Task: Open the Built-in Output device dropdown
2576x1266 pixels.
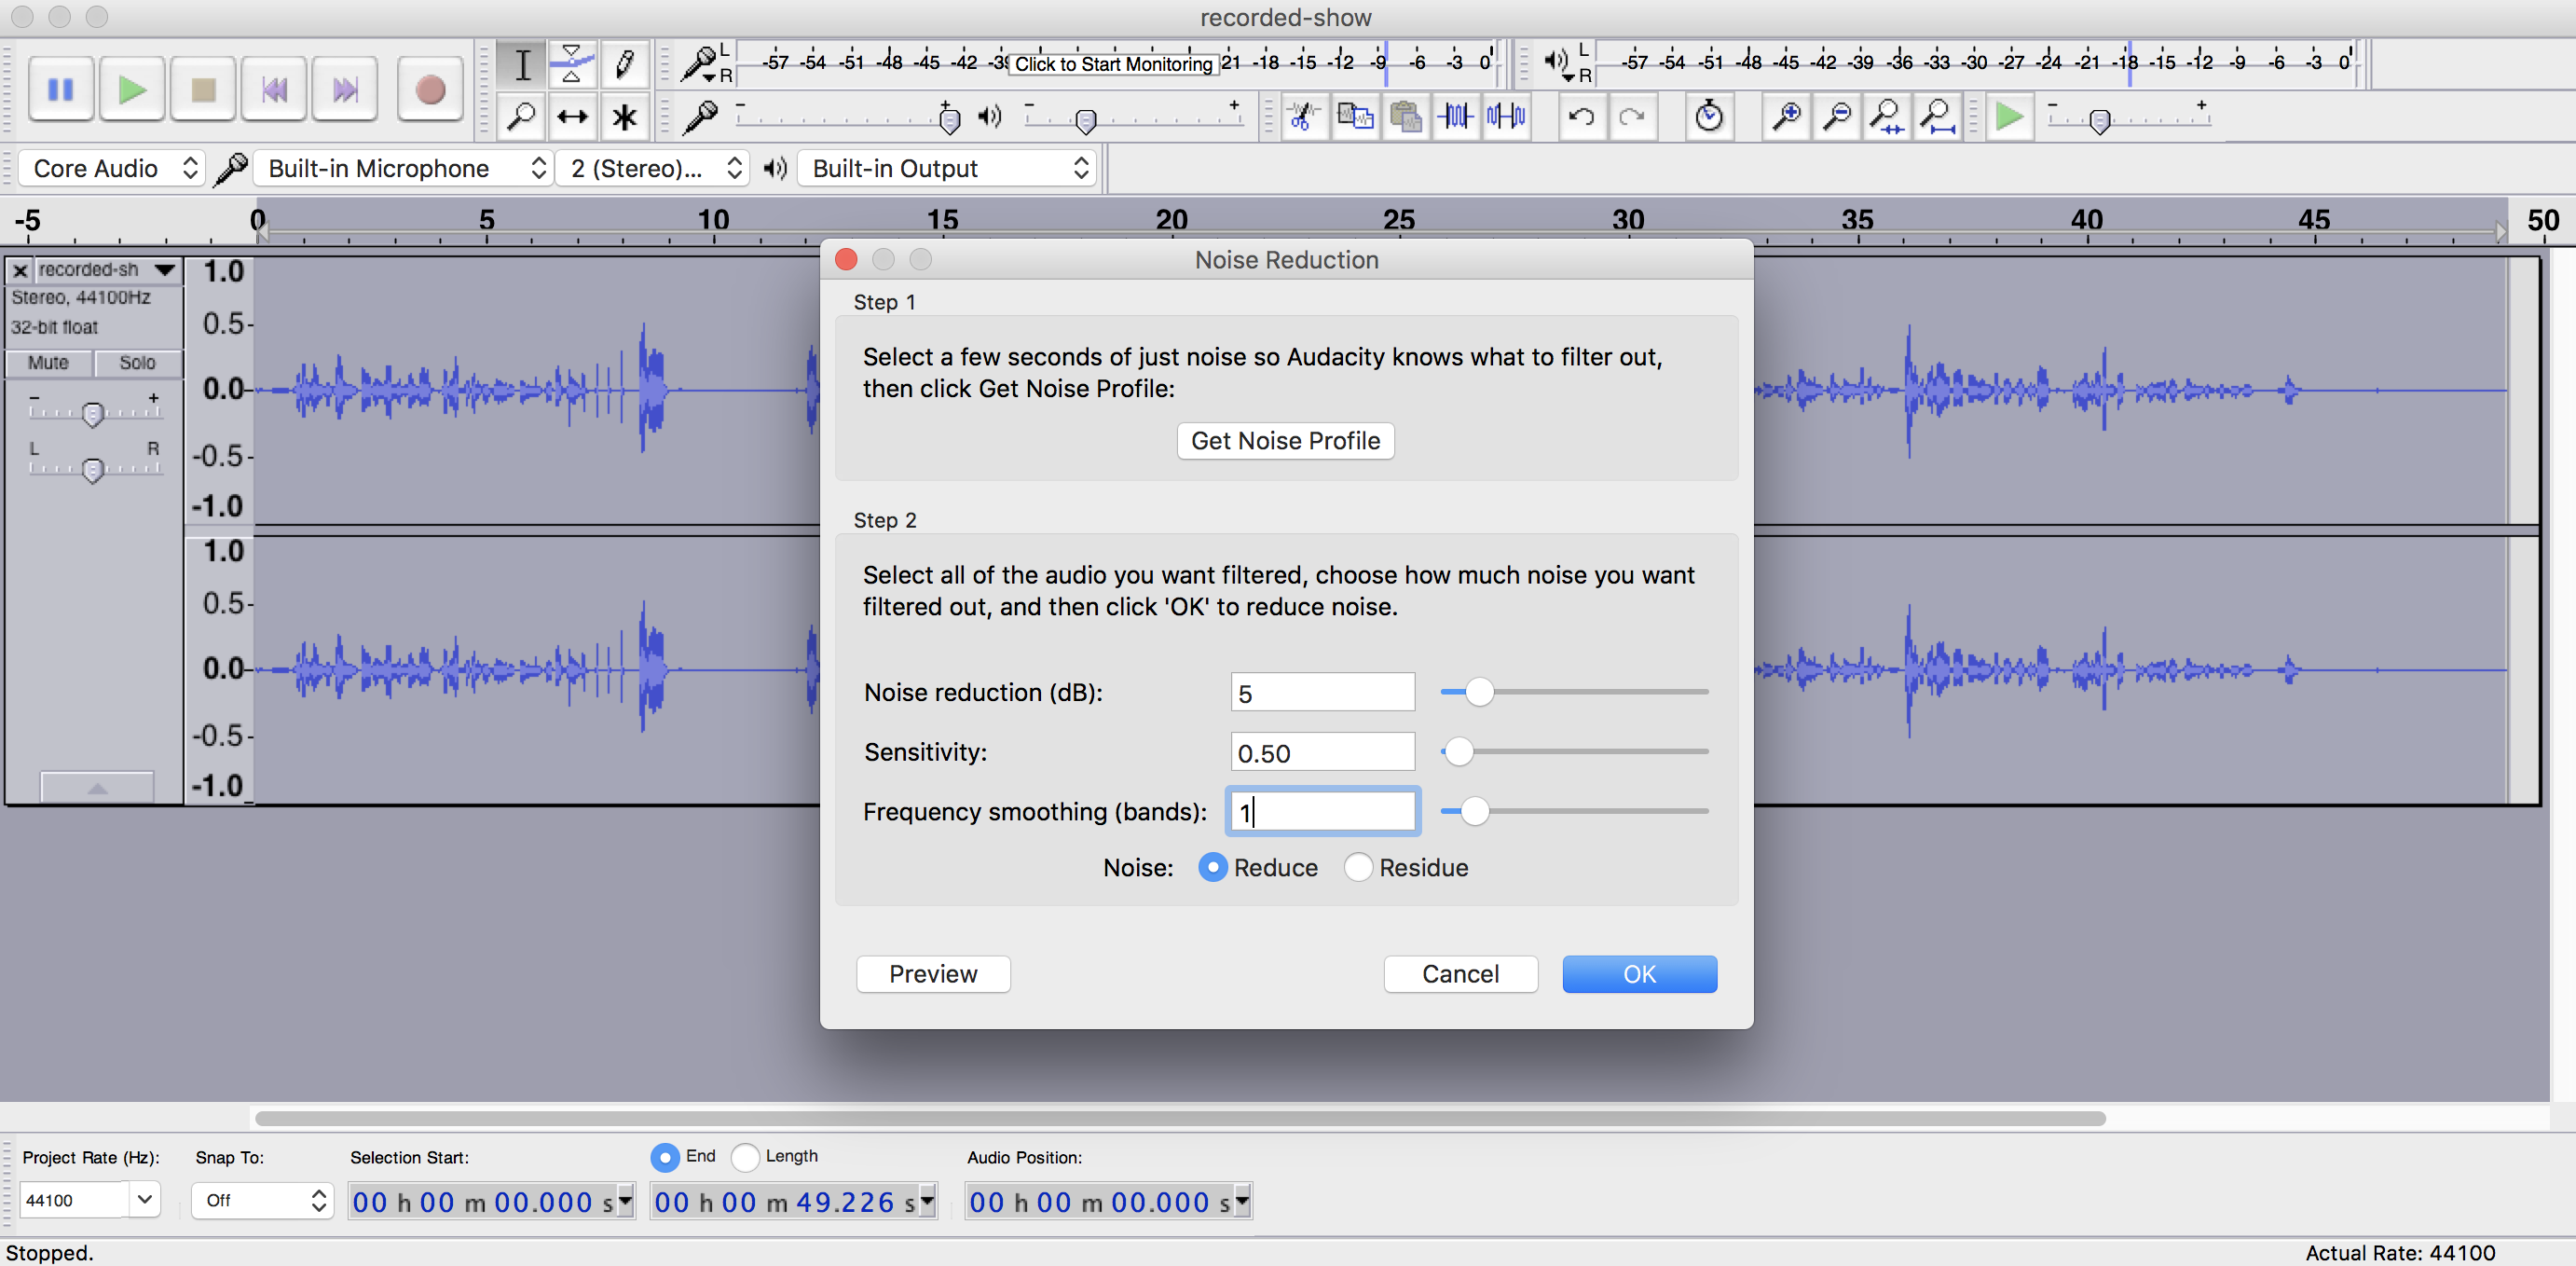Action: pos(945,168)
